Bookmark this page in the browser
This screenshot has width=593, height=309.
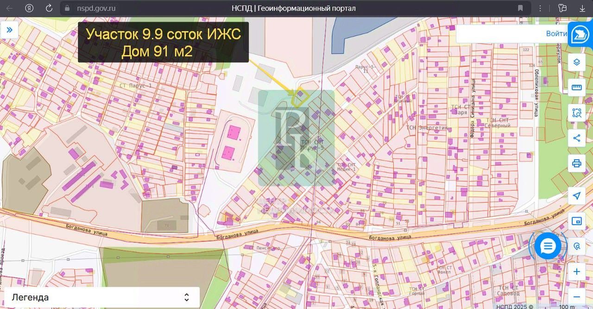pyautogui.click(x=521, y=8)
